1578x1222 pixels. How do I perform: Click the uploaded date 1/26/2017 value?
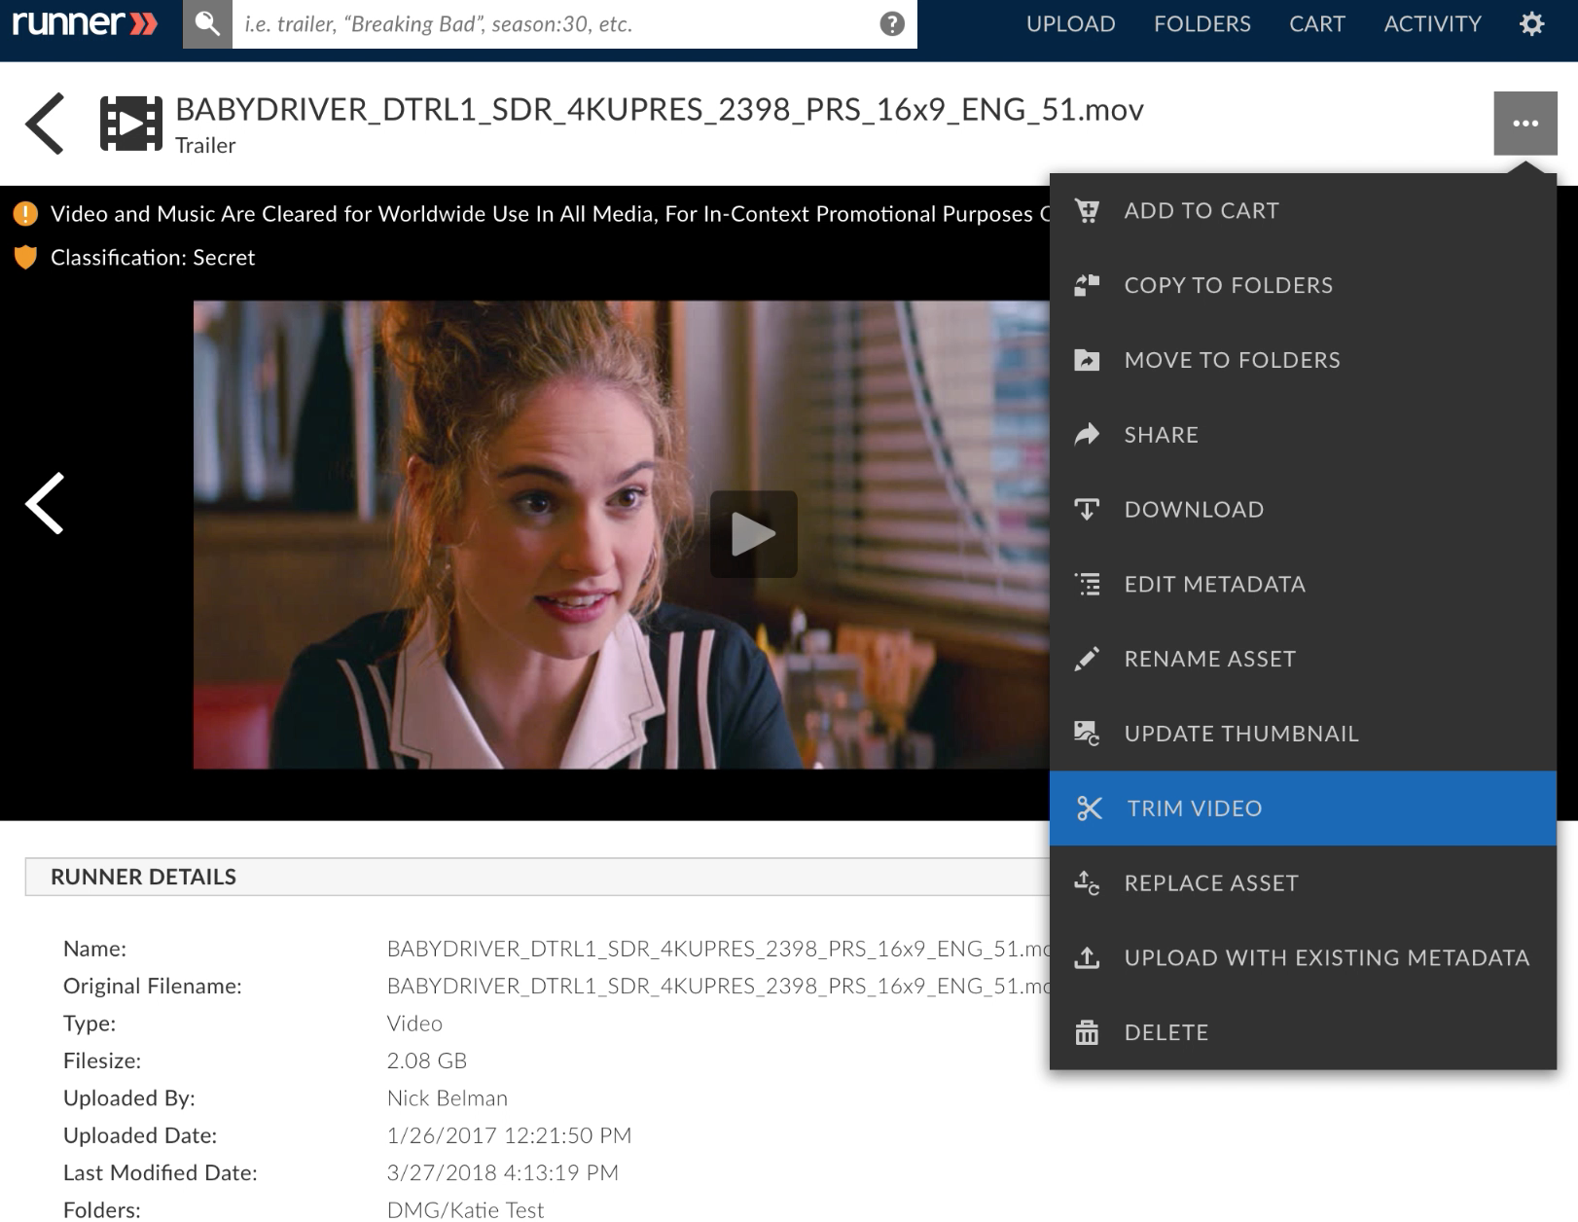509,1135
